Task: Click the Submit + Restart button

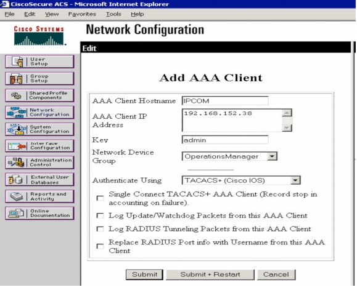Action: 210,275
